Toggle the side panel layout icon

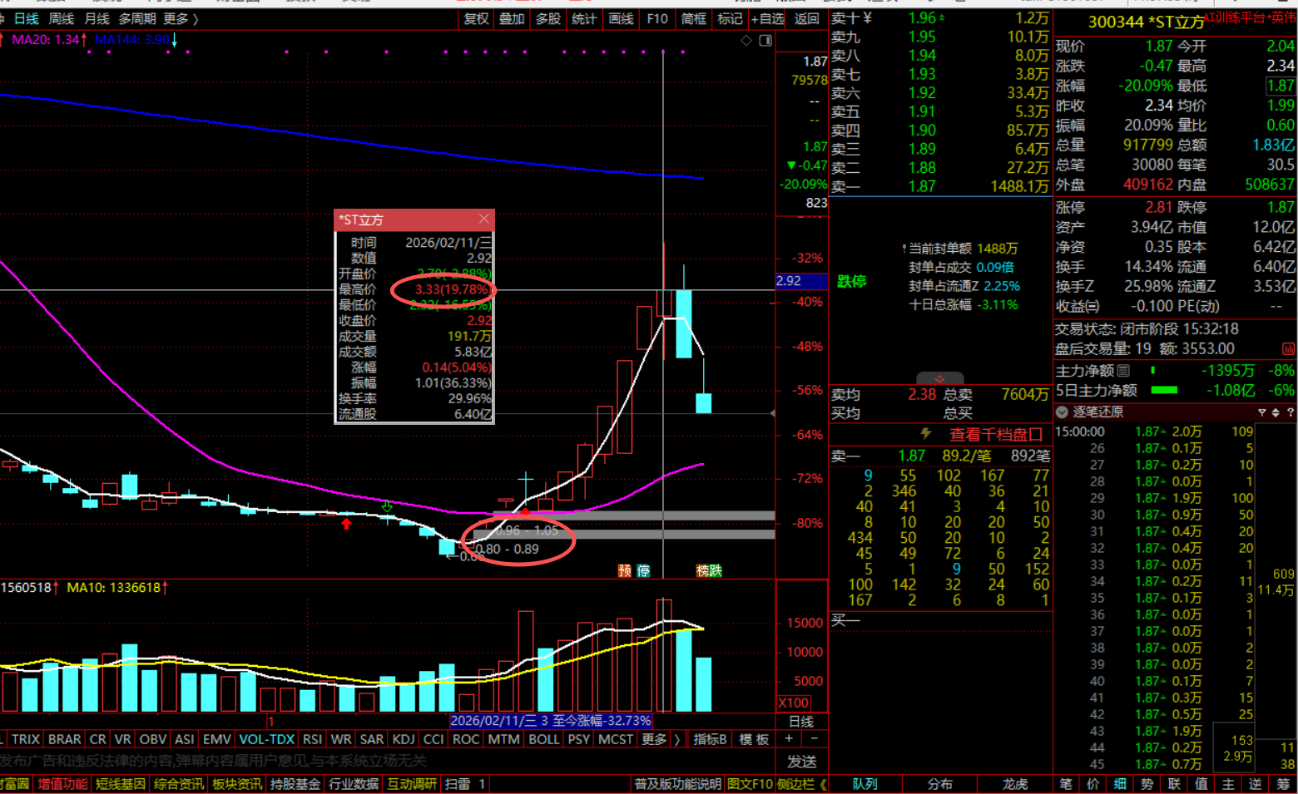click(x=765, y=40)
